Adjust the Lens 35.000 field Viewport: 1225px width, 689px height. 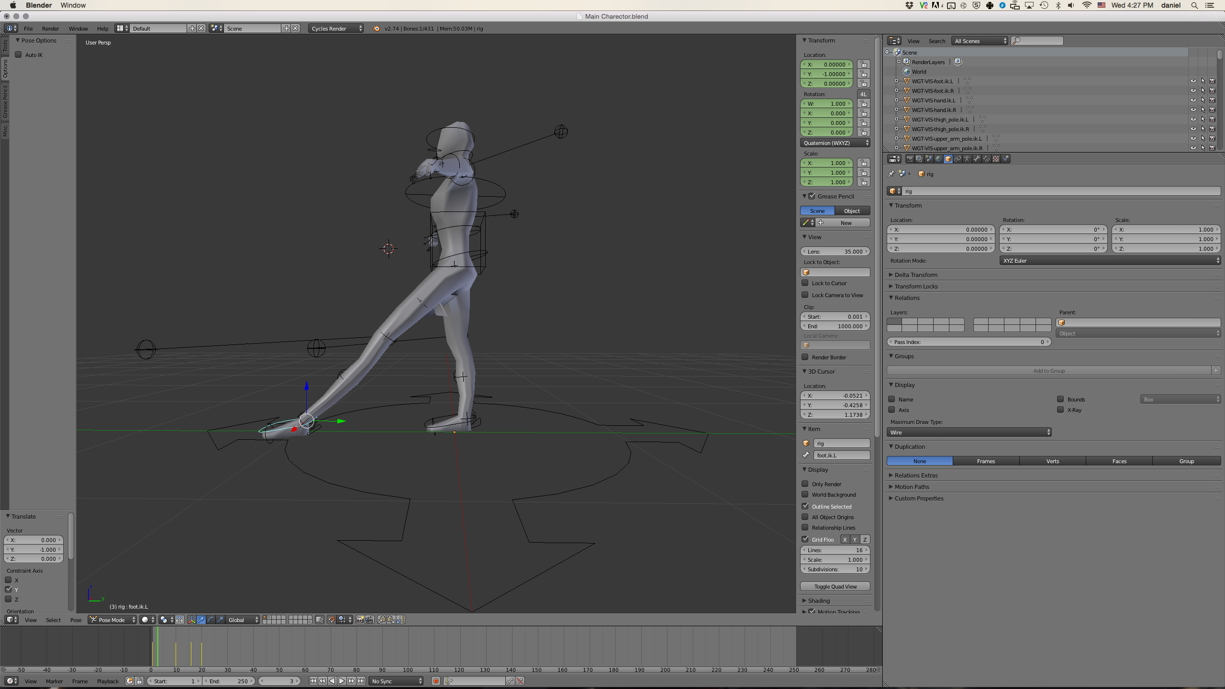(x=835, y=251)
